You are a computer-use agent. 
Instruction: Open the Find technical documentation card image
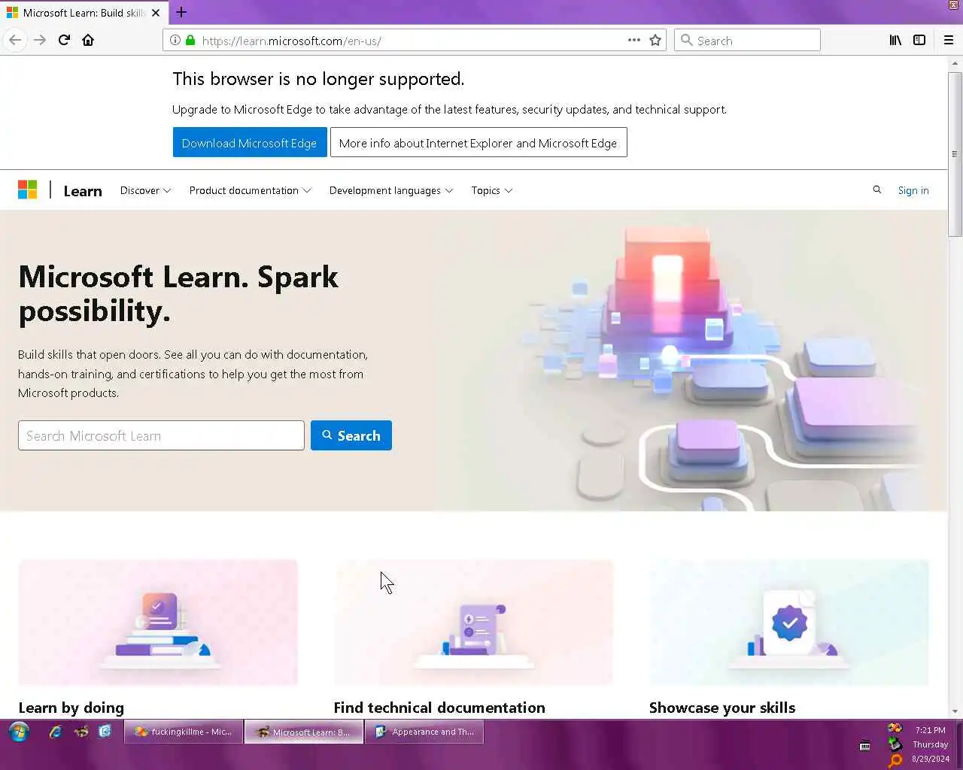473,623
